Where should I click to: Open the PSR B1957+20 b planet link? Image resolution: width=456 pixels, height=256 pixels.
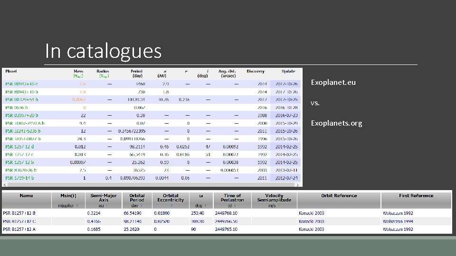pos(21,115)
